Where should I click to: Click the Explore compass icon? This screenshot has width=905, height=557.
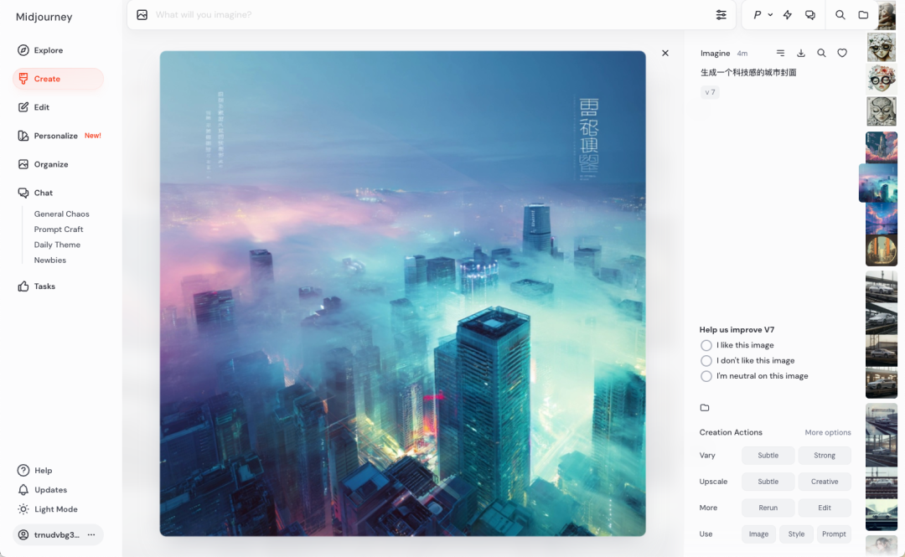point(23,50)
